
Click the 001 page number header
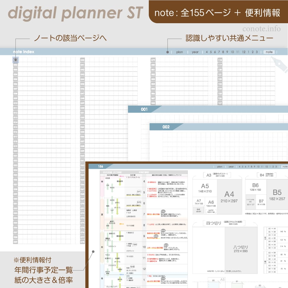pyautogui.click(x=144, y=109)
